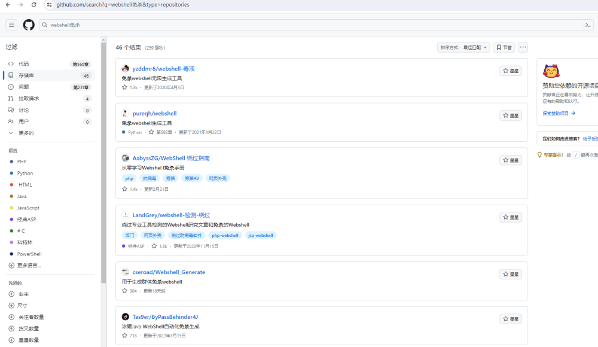The height and width of the screenshot is (347, 598).
Task: Click the LandGrey avatar icon
Action: pyautogui.click(x=125, y=215)
